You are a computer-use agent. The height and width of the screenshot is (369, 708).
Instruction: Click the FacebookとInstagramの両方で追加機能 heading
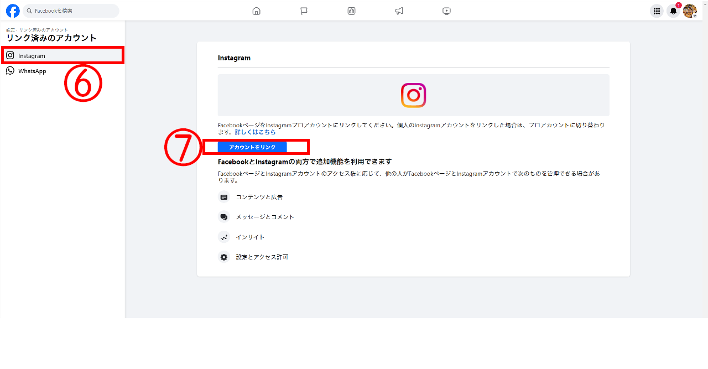(305, 162)
